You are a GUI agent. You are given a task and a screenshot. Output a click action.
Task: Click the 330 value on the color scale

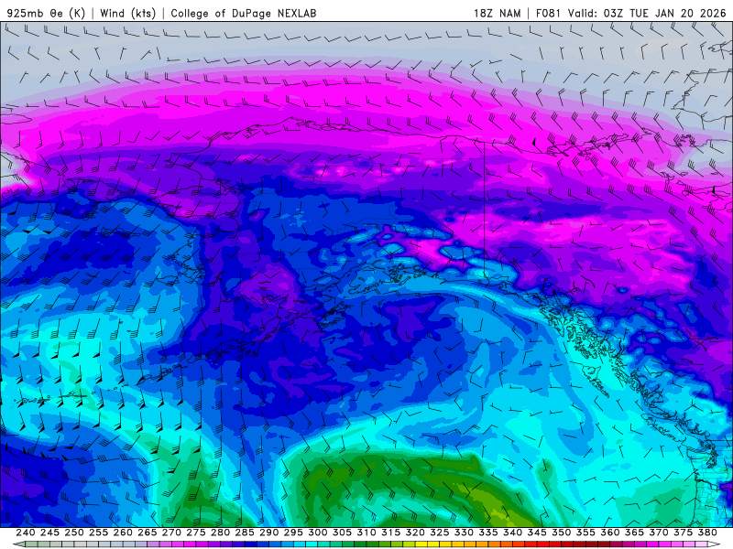[x=464, y=533]
